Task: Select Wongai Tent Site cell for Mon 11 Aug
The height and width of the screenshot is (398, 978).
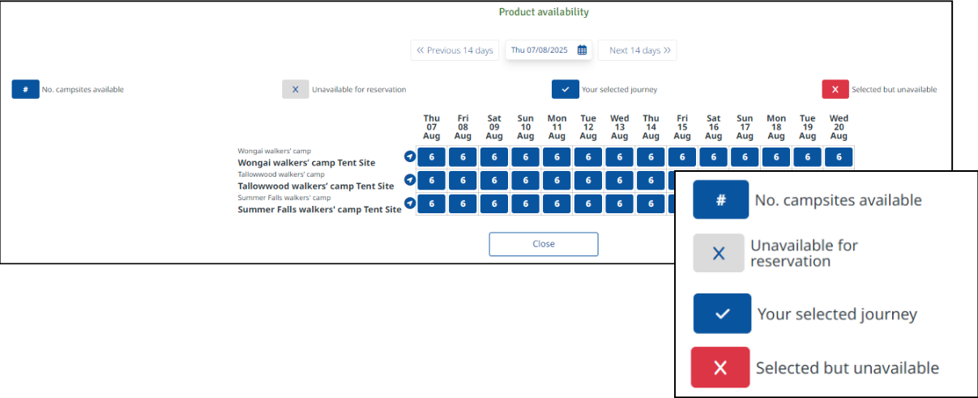Action: coord(557,156)
